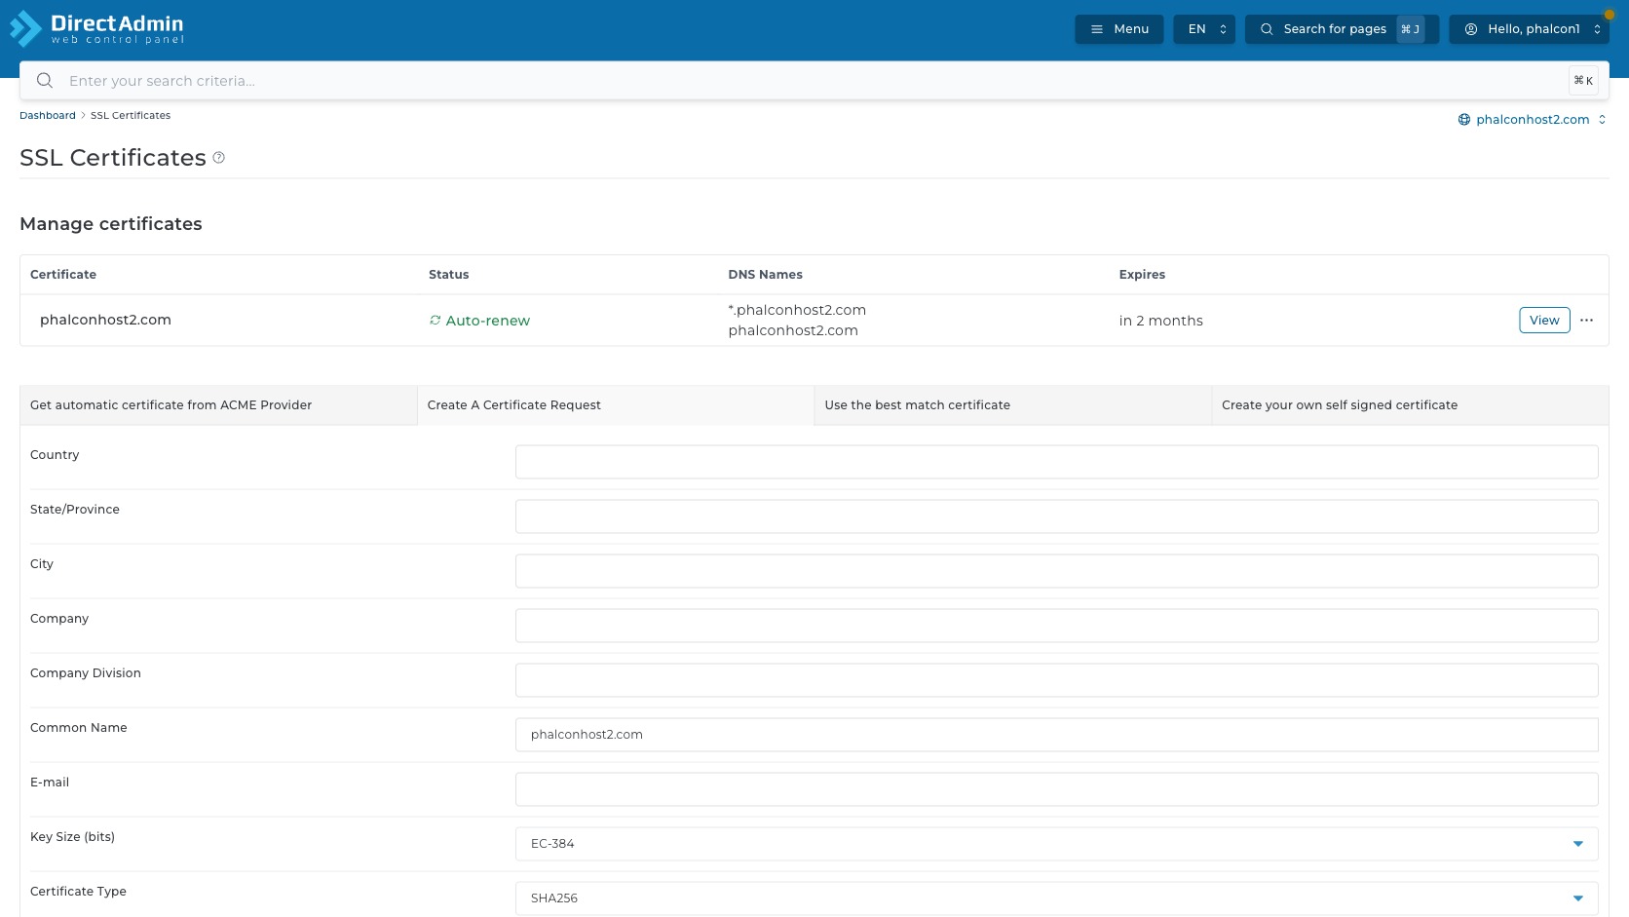Expand the Key Size (bits) dropdown

point(1056,844)
